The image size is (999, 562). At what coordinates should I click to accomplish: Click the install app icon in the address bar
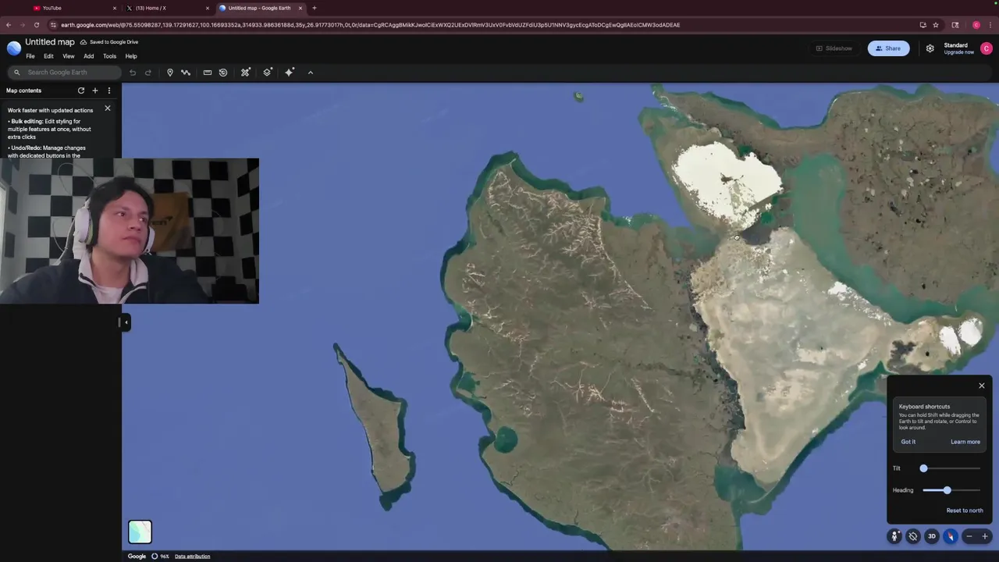pos(923,25)
